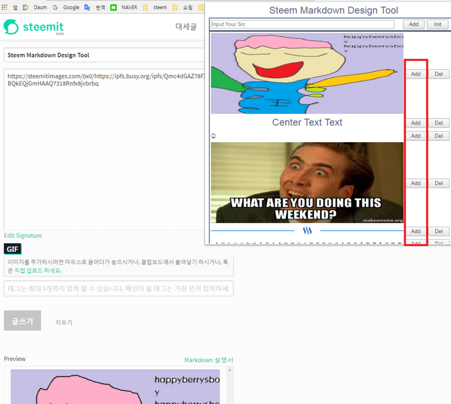Click Del next to the Steem divider line

[x=439, y=231]
